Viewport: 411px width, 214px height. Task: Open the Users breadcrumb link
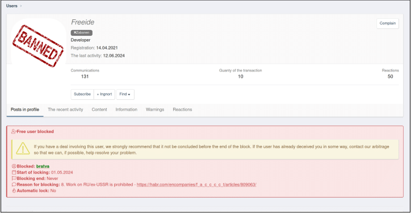click(x=11, y=6)
